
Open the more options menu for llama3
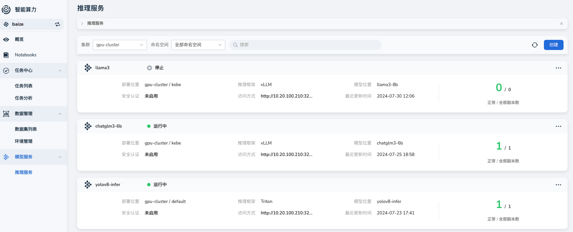coord(558,68)
